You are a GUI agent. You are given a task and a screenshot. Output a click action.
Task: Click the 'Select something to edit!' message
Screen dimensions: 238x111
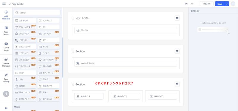point(214,23)
